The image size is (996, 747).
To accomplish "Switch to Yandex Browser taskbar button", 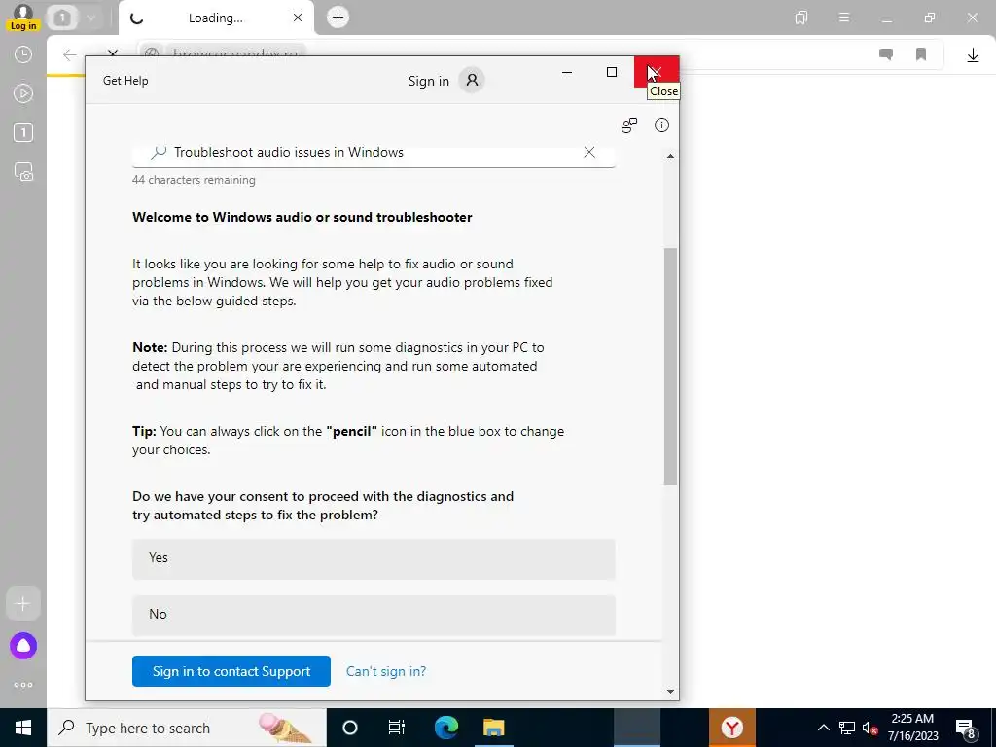I will click(x=731, y=728).
